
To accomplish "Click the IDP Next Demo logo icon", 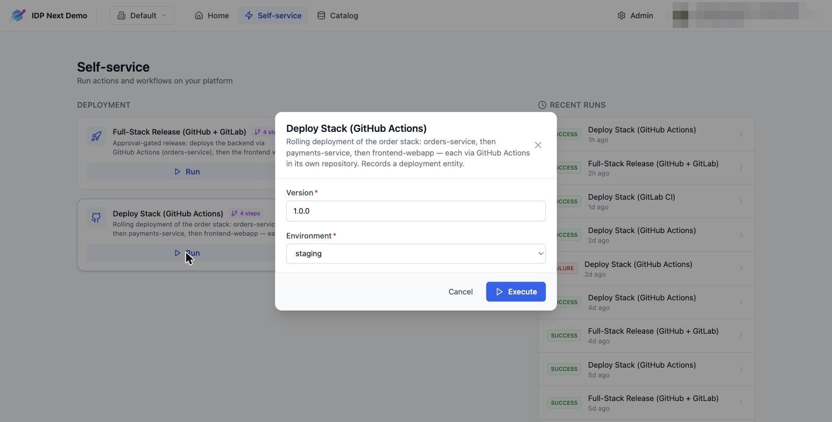I will click(x=18, y=15).
